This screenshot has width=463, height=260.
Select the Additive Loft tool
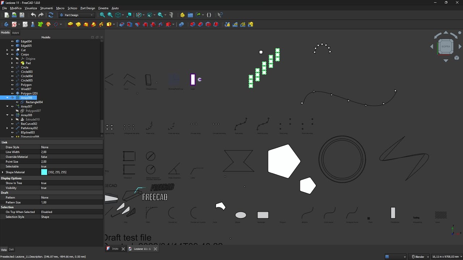tap(86, 24)
